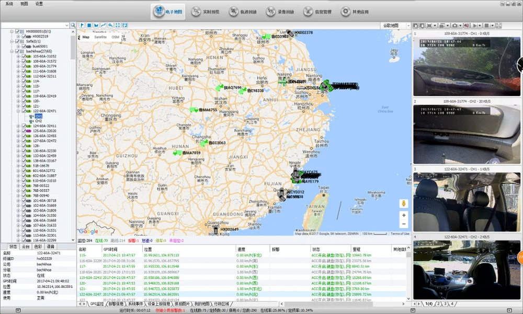Toggle checkbox for Safa(0/1) group

tap(17, 42)
